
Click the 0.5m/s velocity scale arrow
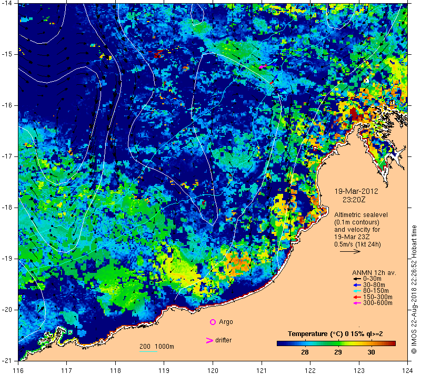tap(350, 251)
